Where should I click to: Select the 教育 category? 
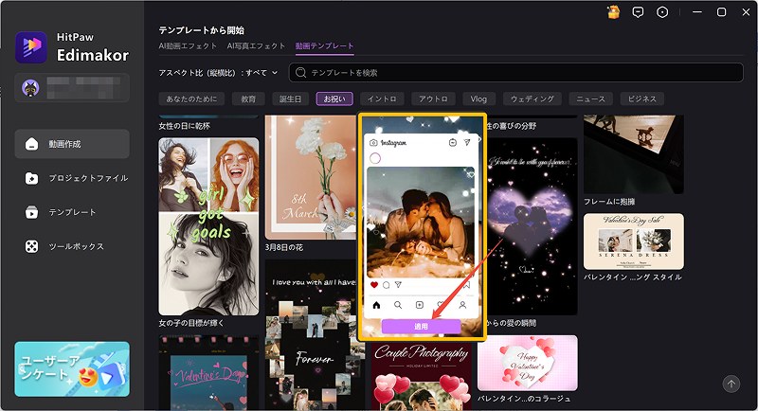[248, 99]
